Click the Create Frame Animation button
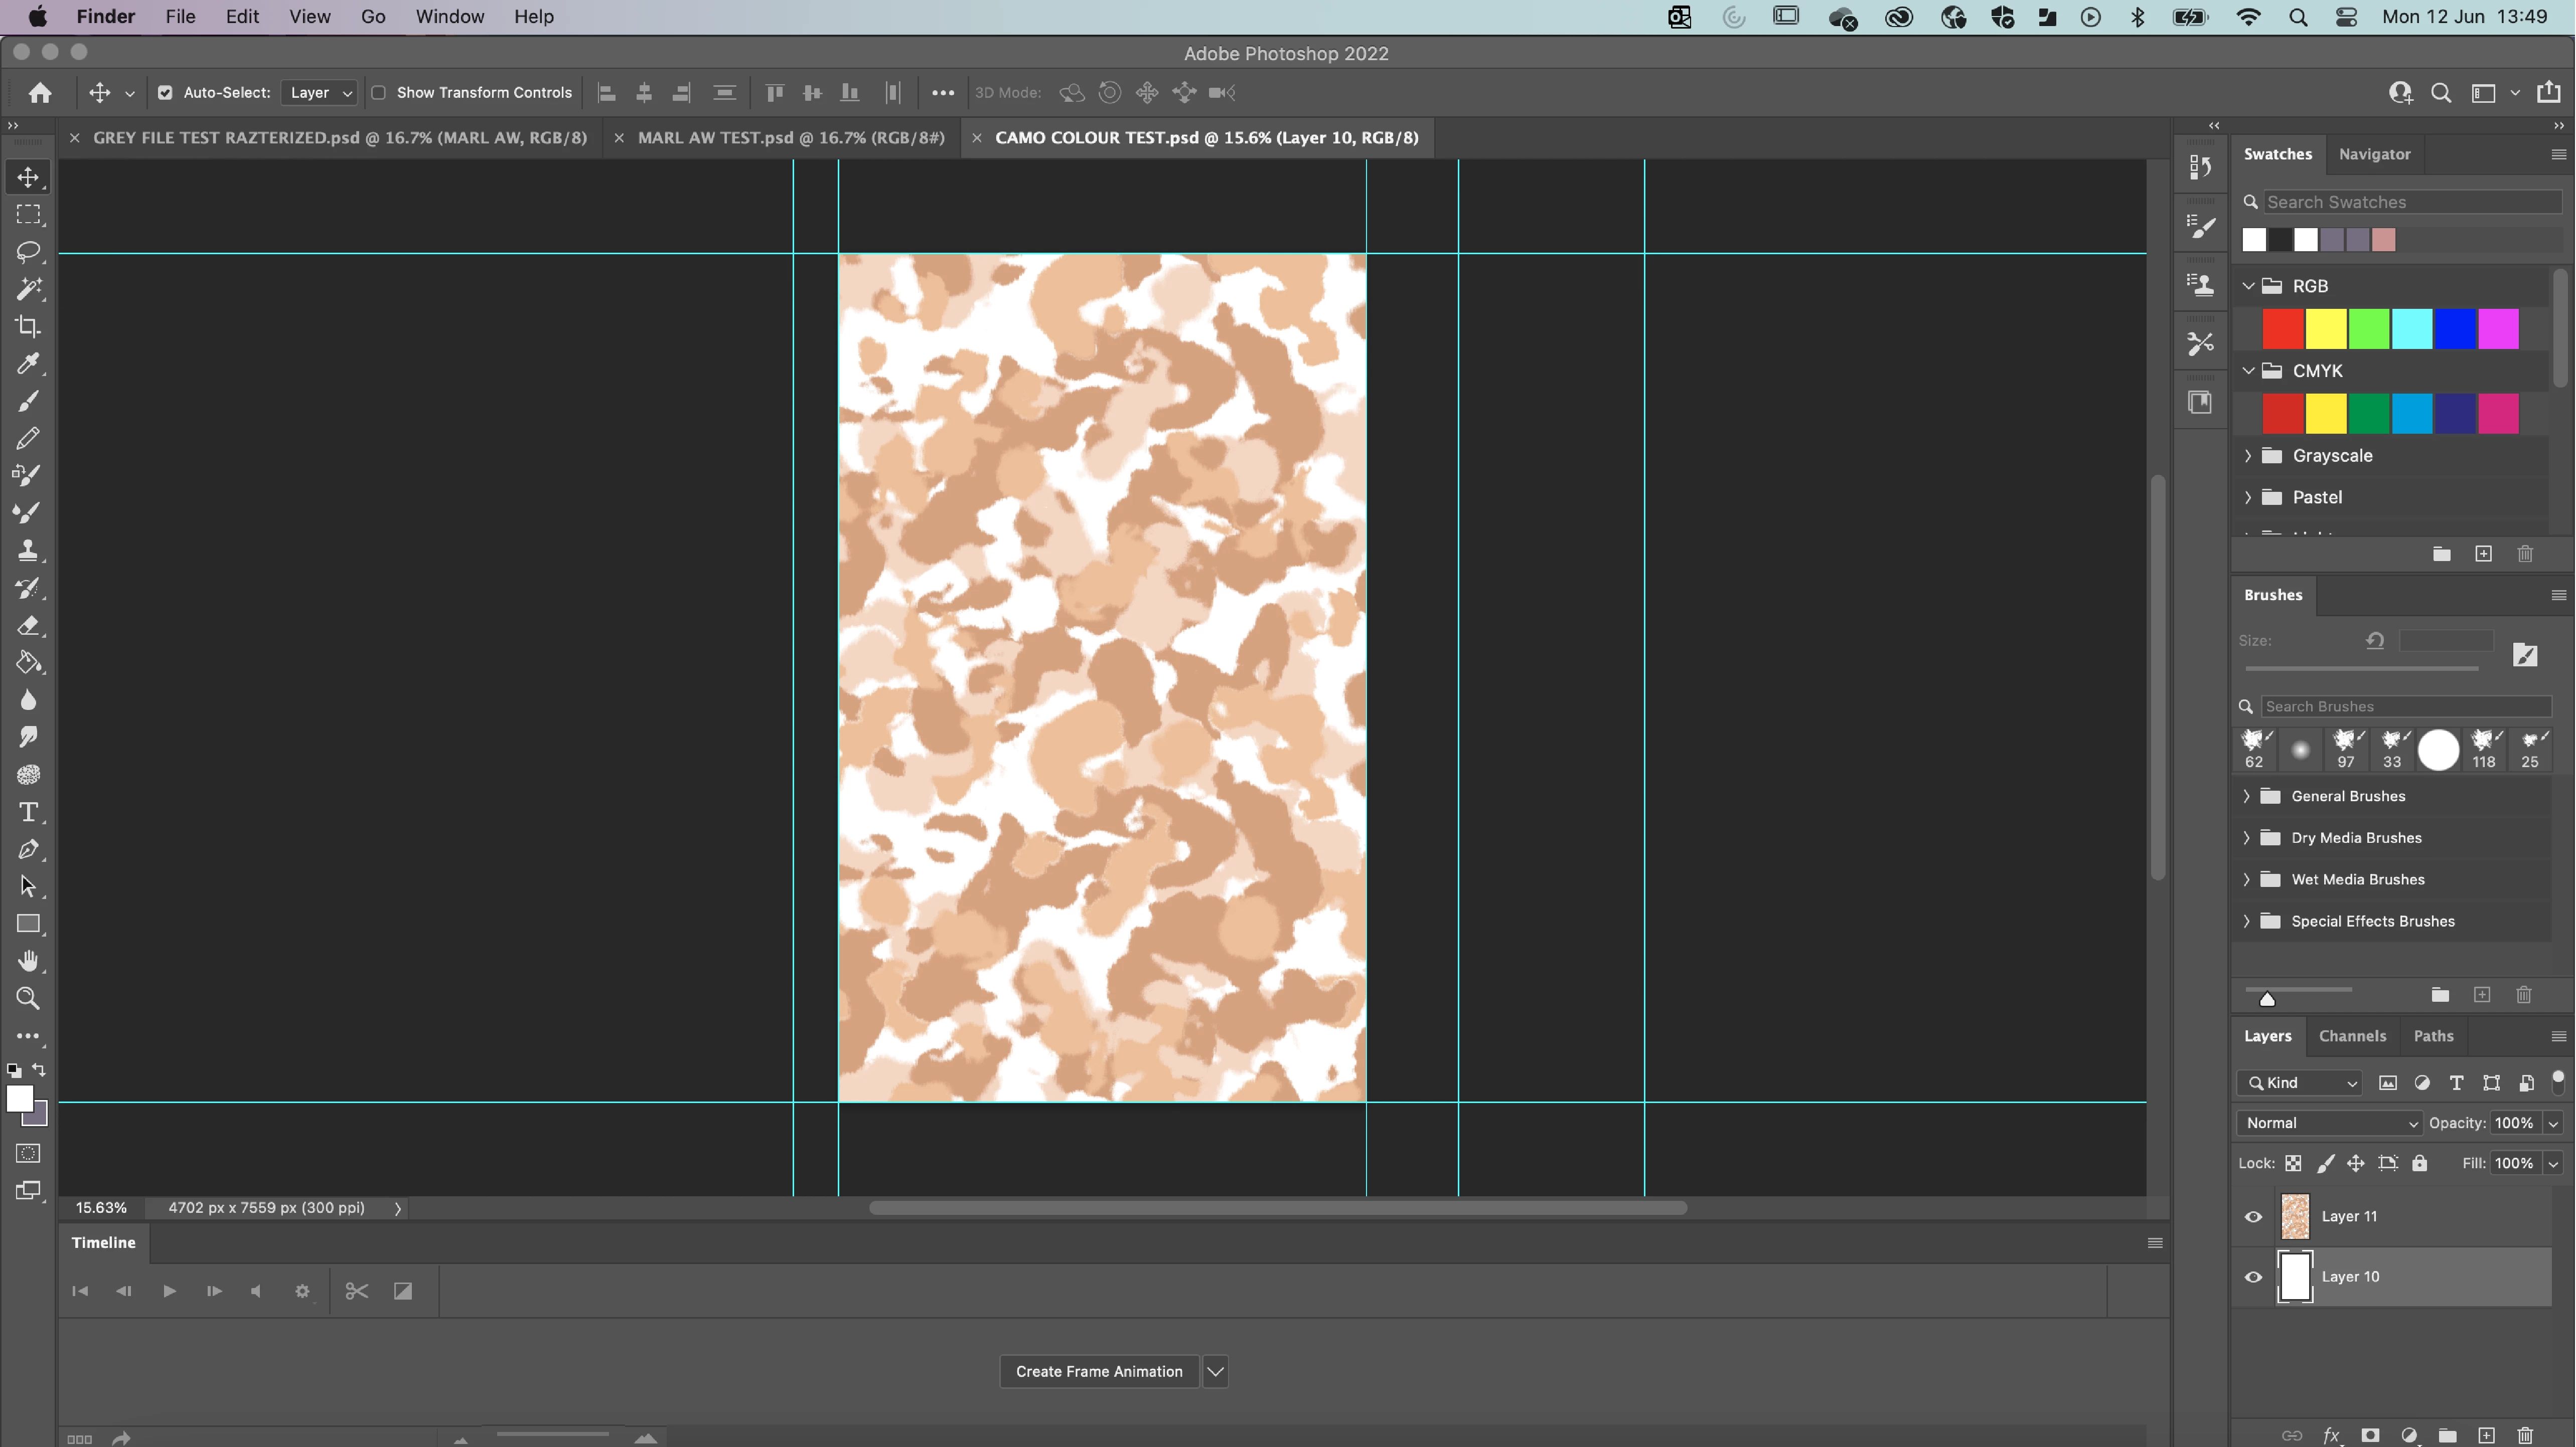Screen dimensions: 2576x1447 click(1099, 1371)
